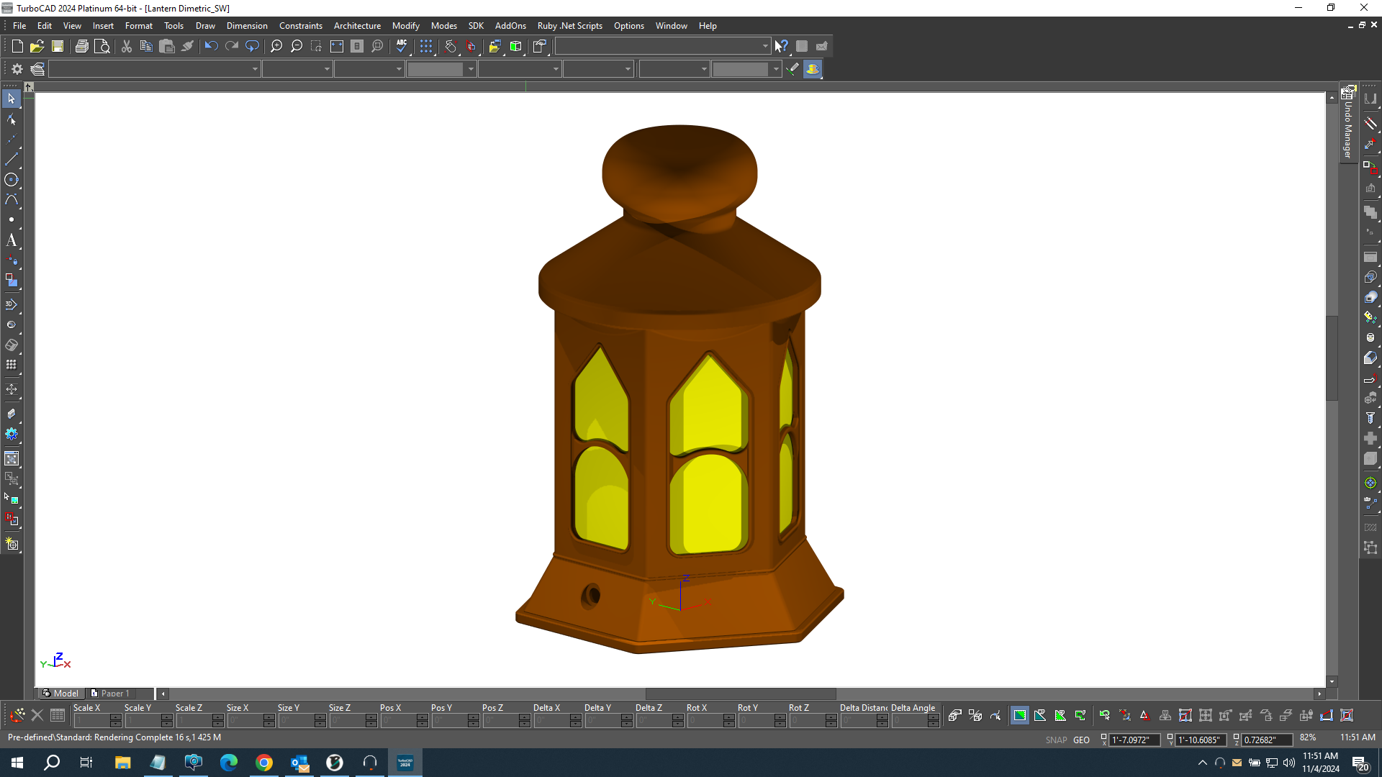Viewport: 1382px width, 777px height.
Task: Open the second gray swatch dropdown arrow
Action: point(776,69)
